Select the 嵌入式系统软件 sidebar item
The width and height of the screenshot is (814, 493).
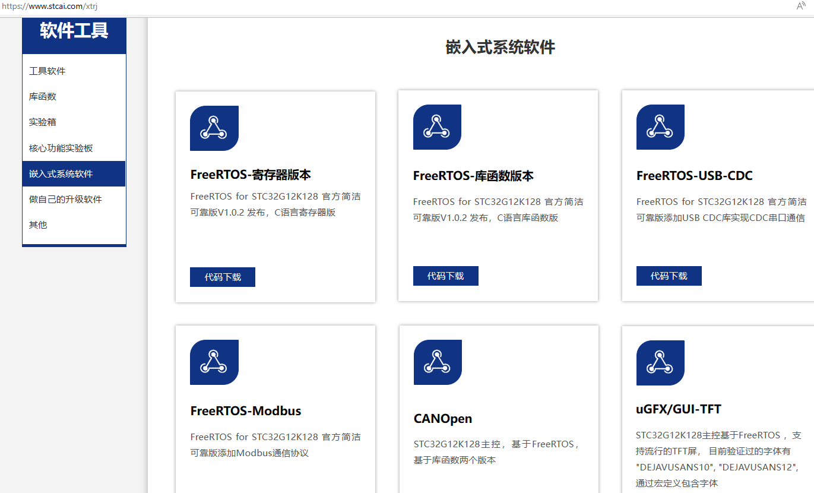74,174
